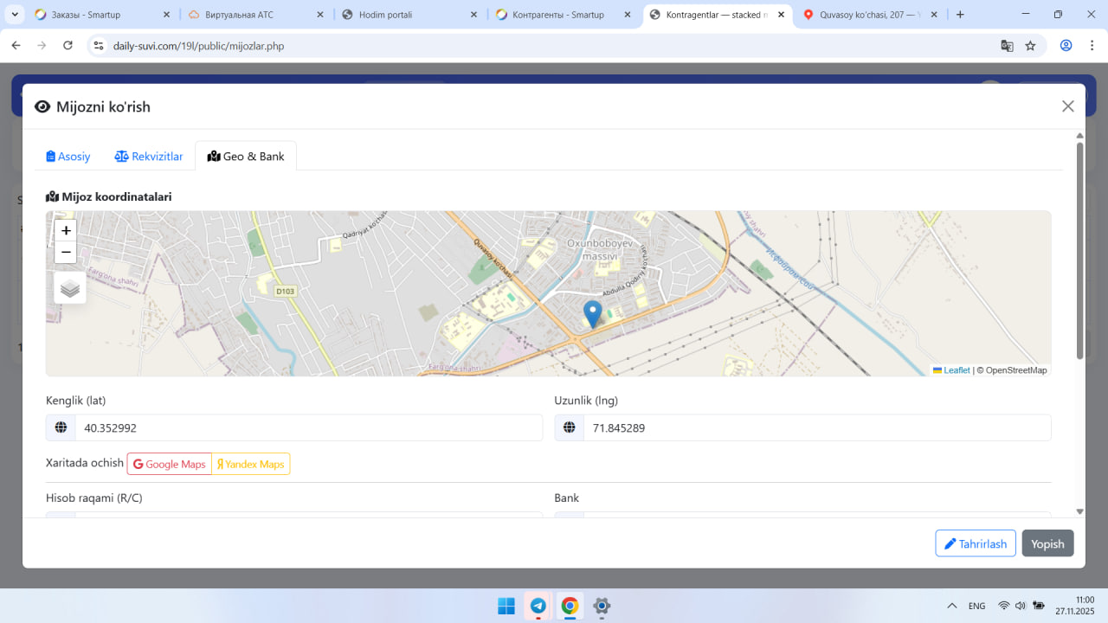Zoom in on the map
This screenshot has width=1108, height=623.
66,231
